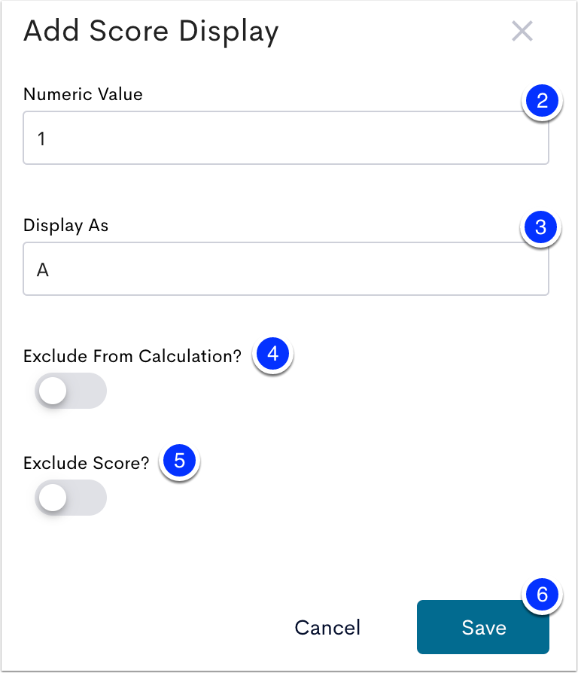Screen dimensions: 578x673
Task: Click the blue number 4 badge
Action: coord(273,354)
